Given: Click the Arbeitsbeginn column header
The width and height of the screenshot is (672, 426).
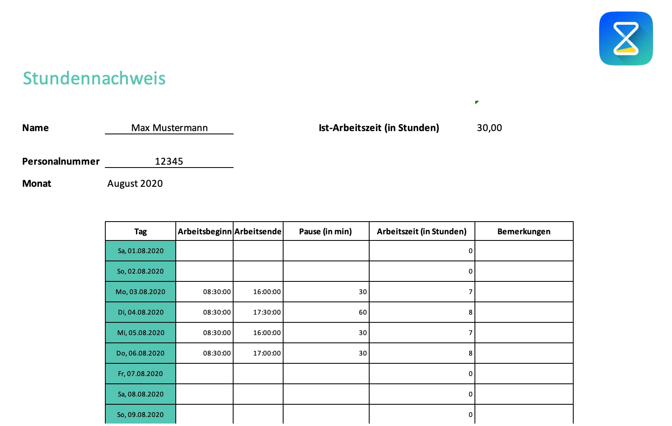Looking at the screenshot, I should click(204, 231).
